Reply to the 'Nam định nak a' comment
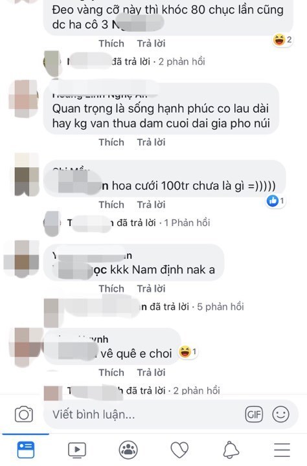 [x=151, y=289]
